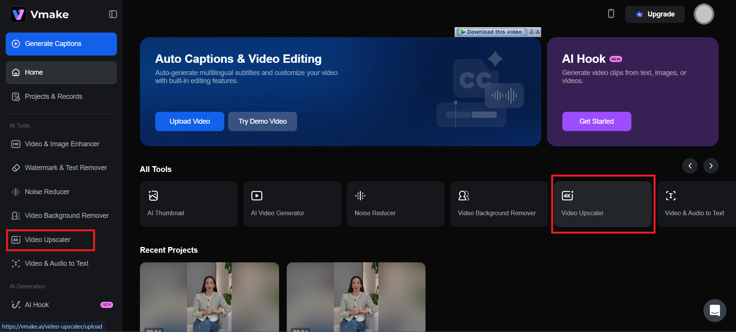
Task: Open the mobile app phone icon
Action: point(611,14)
